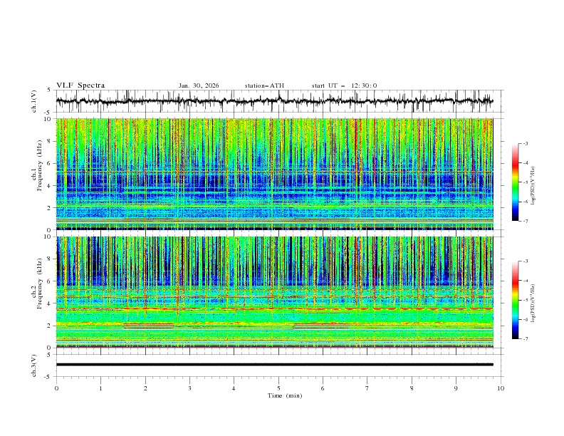Click the "Time (min)" axis title
The image size is (564, 436).
285,395
